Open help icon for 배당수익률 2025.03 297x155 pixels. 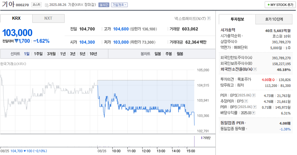tap(254, 113)
